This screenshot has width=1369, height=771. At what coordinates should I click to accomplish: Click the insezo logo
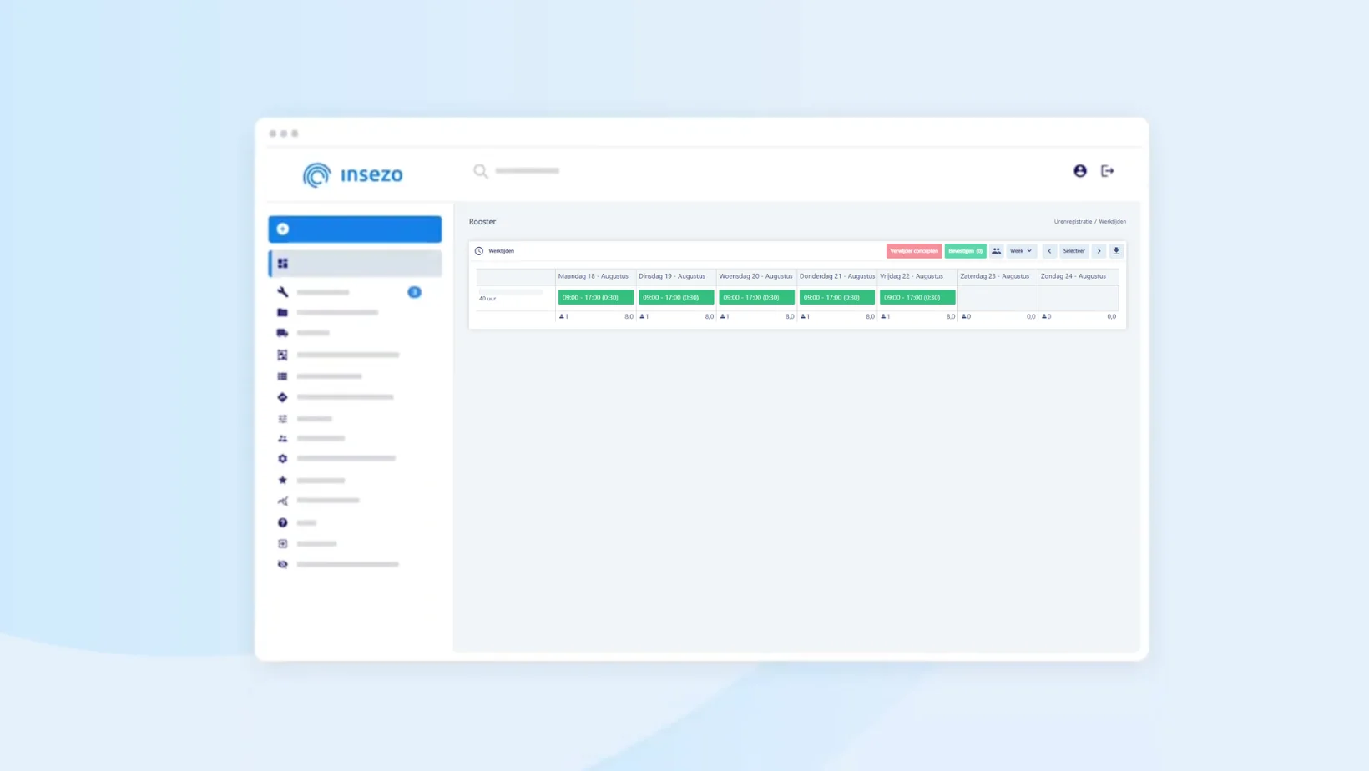tap(353, 174)
